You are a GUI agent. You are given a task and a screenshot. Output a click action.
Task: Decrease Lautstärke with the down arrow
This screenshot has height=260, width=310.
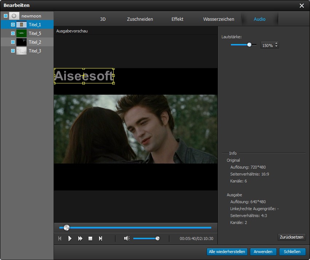276,47
